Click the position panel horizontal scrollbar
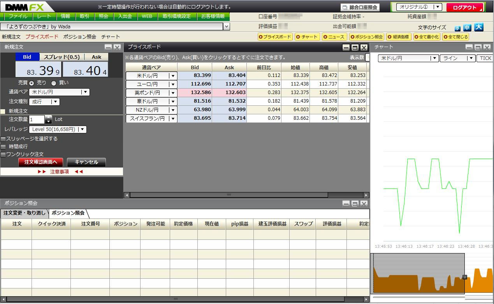494x304 pixels. point(175,299)
